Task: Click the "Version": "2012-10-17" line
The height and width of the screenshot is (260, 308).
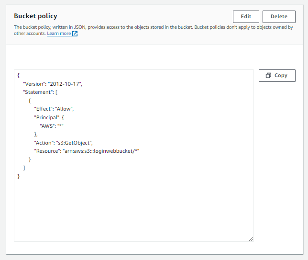Action: (x=53, y=84)
